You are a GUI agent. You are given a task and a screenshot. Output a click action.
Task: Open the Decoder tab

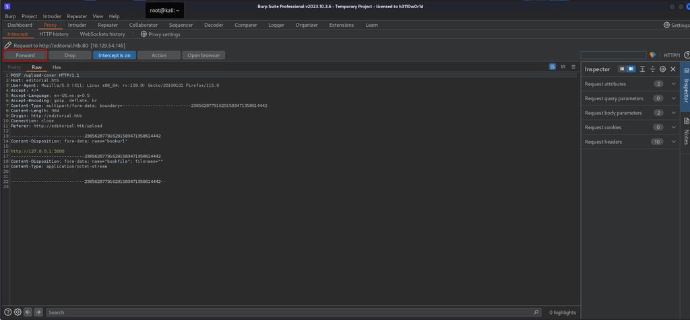[x=214, y=25]
